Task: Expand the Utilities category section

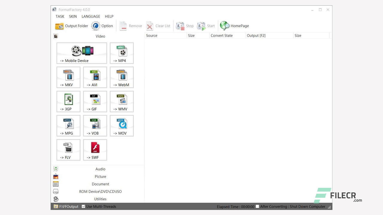Action: [x=98, y=199]
